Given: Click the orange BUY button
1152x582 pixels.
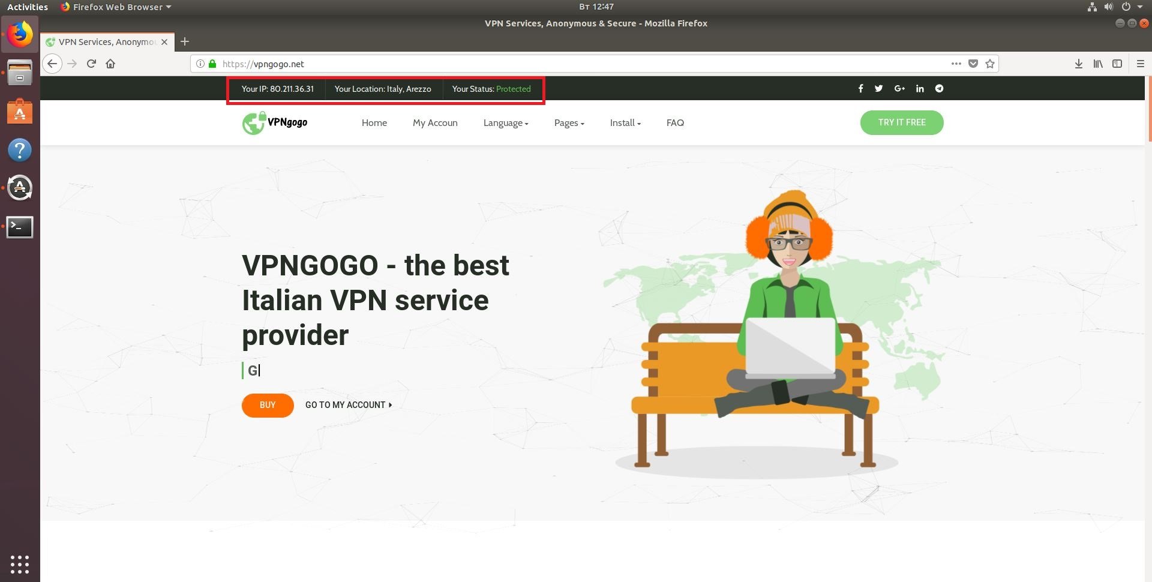Looking at the screenshot, I should coord(268,405).
